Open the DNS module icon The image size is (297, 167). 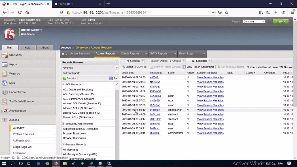coord(4,83)
